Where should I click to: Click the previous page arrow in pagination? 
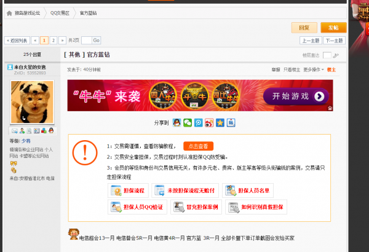pyautogui.click(x=35, y=41)
